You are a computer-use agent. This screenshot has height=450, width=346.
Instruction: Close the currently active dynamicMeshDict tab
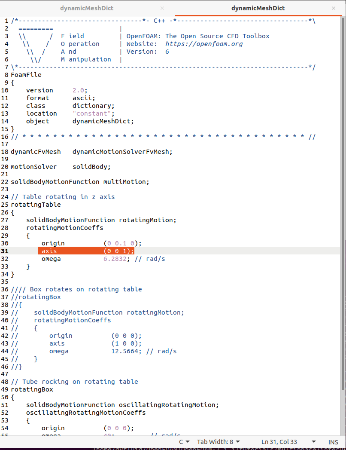(x=334, y=8)
